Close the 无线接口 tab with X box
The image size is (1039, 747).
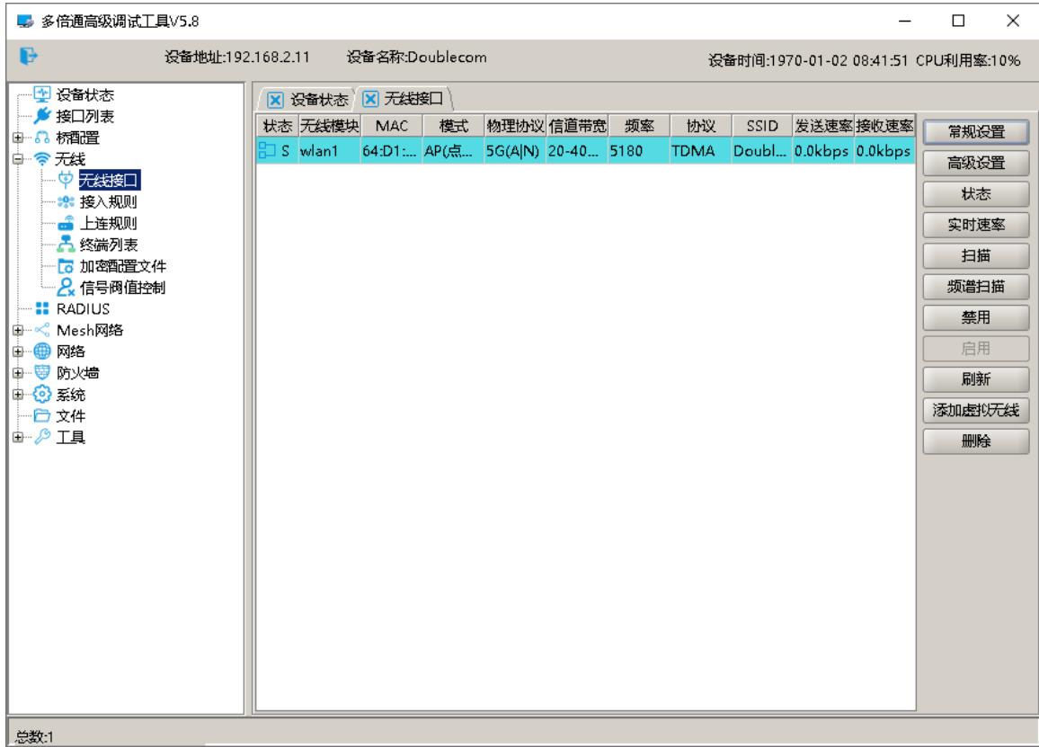click(370, 100)
